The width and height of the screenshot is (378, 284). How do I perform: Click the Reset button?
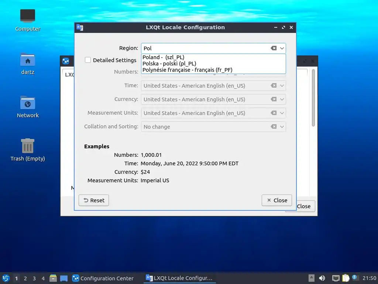(x=94, y=200)
